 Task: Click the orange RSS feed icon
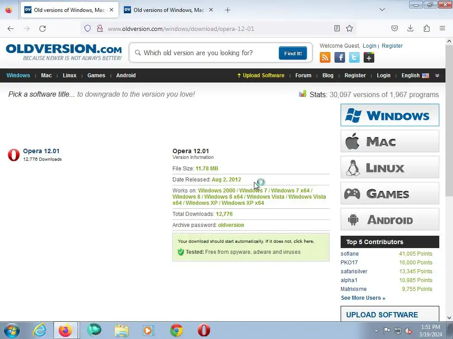pyautogui.click(x=325, y=57)
